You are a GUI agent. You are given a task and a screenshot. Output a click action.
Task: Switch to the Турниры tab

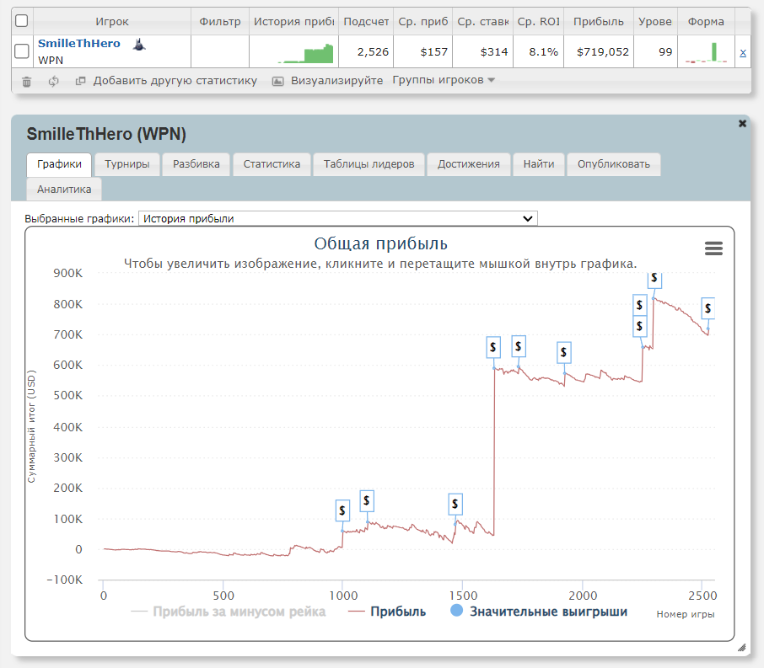pyautogui.click(x=127, y=164)
